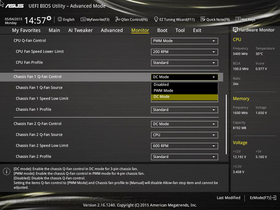Open Quick Note(F9)

tap(215, 19)
